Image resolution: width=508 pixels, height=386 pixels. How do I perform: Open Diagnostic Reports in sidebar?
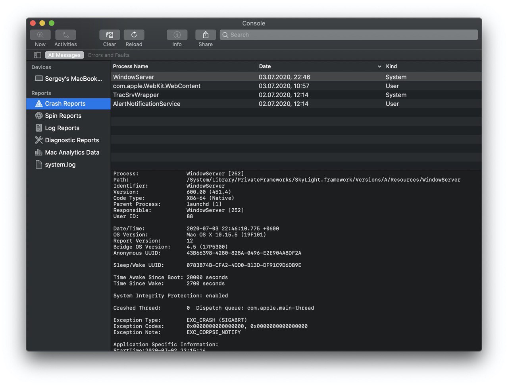click(x=68, y=140)
